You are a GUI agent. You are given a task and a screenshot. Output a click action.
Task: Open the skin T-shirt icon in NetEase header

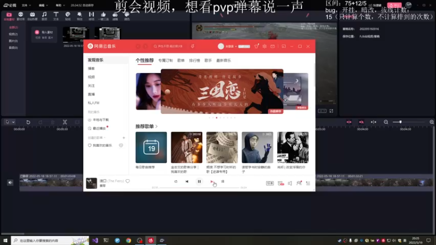(x=256, y=46)
